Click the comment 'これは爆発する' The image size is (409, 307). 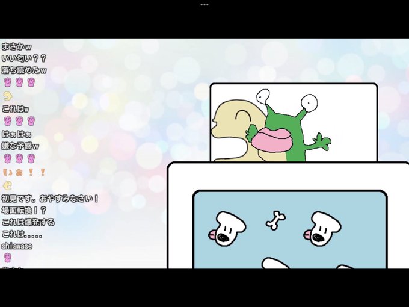pos(28,222)
